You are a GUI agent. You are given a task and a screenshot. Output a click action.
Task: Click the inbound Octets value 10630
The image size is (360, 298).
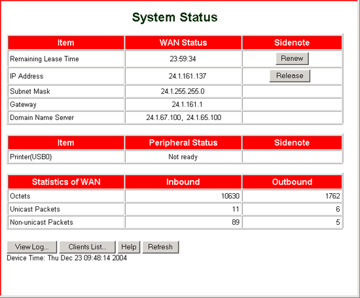(230, 196)
